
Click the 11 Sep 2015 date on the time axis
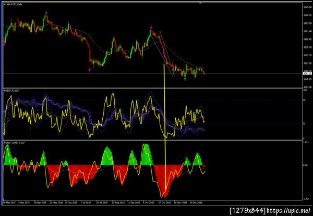click(134, 202)
